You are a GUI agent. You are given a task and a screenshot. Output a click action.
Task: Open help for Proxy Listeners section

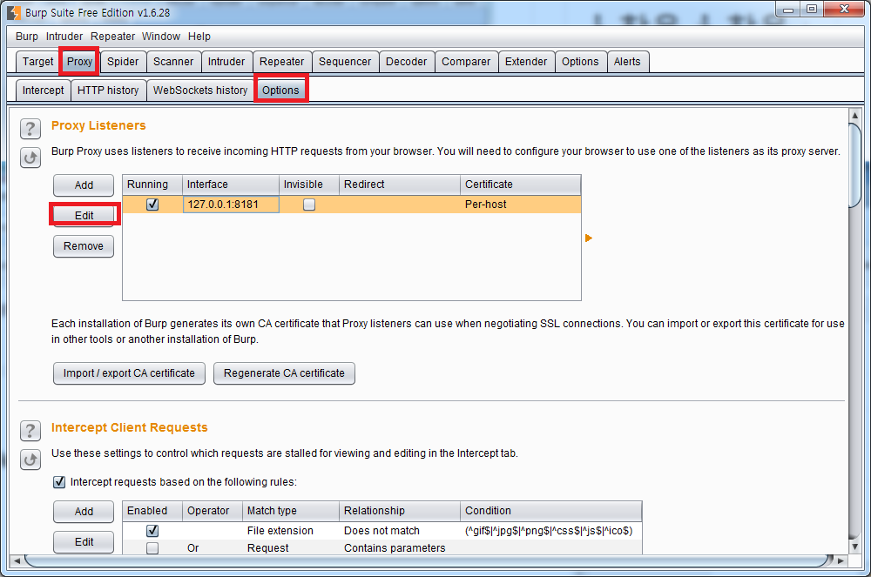pyautogui.click(x=30, y=129)
